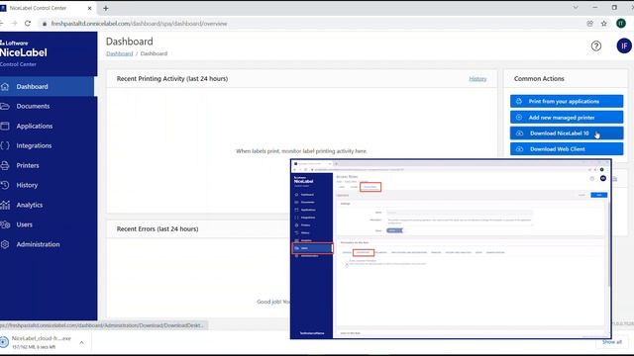Screen dimensions: 634x356
Task: Reload the page with the browser refresh icon
Action: click(x=28, y=24)
